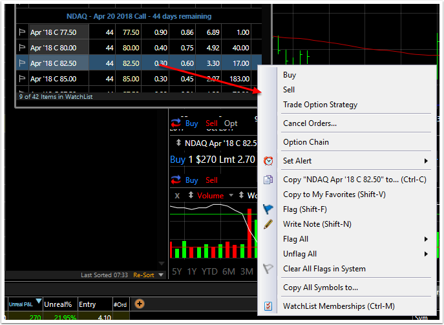The height and width of the screenshot is (325, 444).
Task: Choose Copy to My Favorites (Shift-V)
Action: point(334,194)
